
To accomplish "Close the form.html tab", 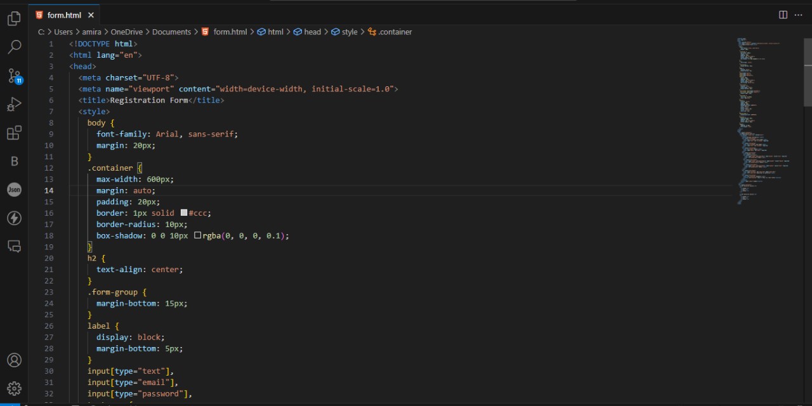I will pos(91,15).
